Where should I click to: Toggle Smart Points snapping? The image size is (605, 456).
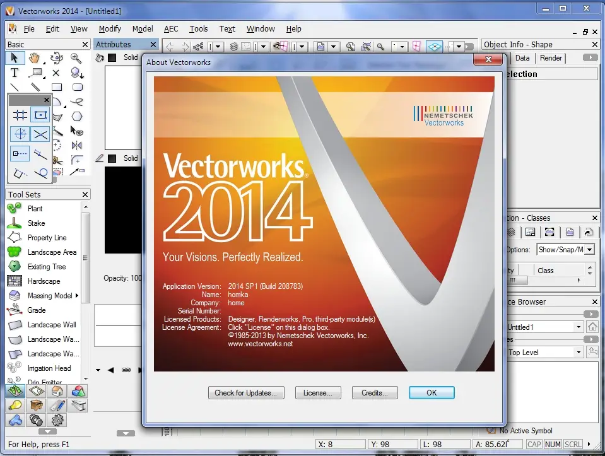[x=20, y=153]
